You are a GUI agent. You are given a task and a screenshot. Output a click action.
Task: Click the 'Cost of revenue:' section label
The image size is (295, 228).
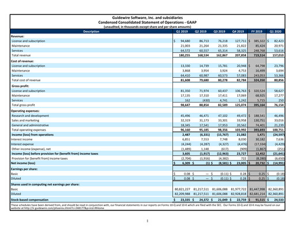click(x=22, y=61)
